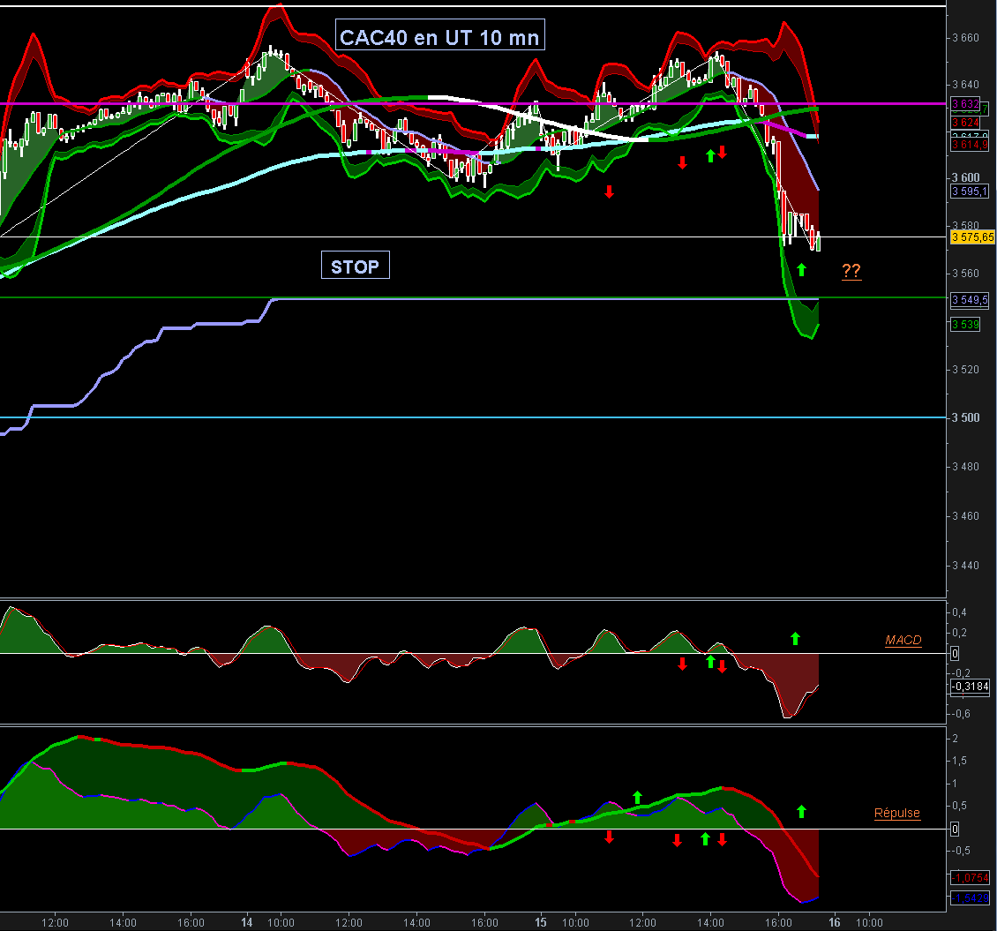Viewport: 997px width, 931px height.
Task: Click the 3 640 price axis label
Action: [x=965, y=85]
